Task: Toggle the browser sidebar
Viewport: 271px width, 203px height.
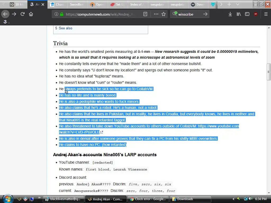Action: (247, 14)
